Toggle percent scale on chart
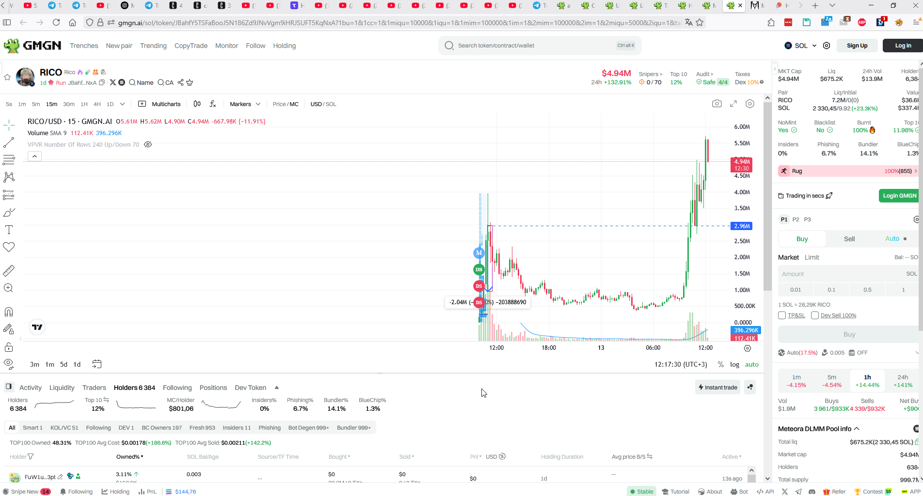The width and height of the screenshot is (923, 496). coord(721,365)
